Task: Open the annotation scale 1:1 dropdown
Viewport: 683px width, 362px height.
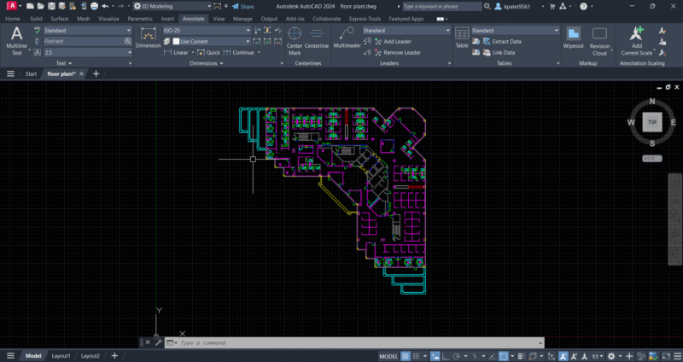Action: (596, 356)
